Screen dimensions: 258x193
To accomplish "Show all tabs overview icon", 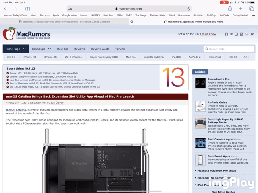I will click(252, 9).
